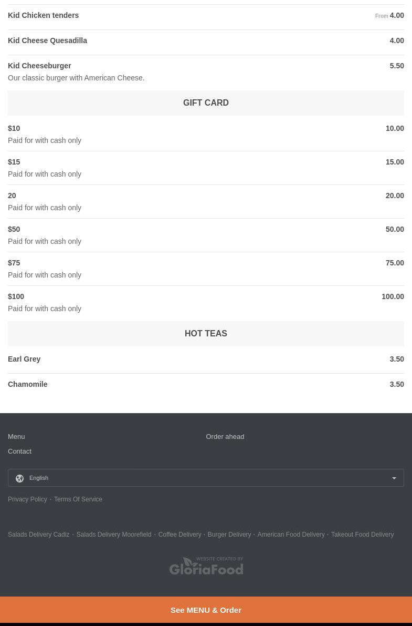Follow the Salads Delivery Moorefield link
This screenshot has width=412, height=626.
[x=113, y=535]
